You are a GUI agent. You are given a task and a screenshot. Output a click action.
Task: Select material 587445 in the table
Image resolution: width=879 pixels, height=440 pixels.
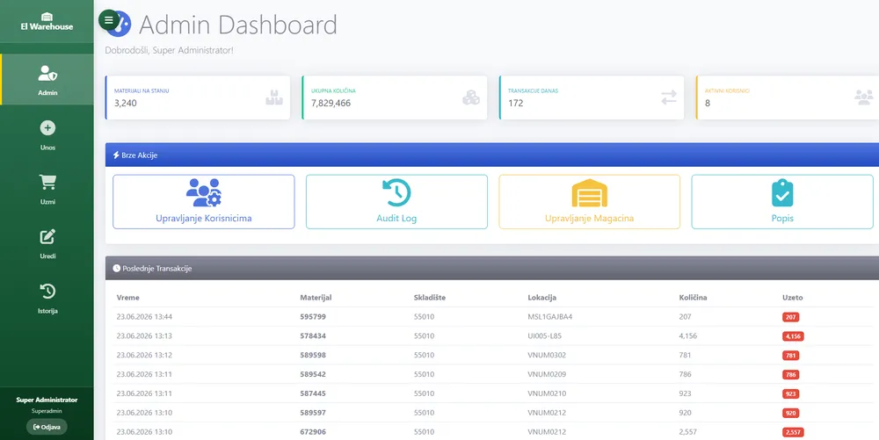click(x=313, y=393)
